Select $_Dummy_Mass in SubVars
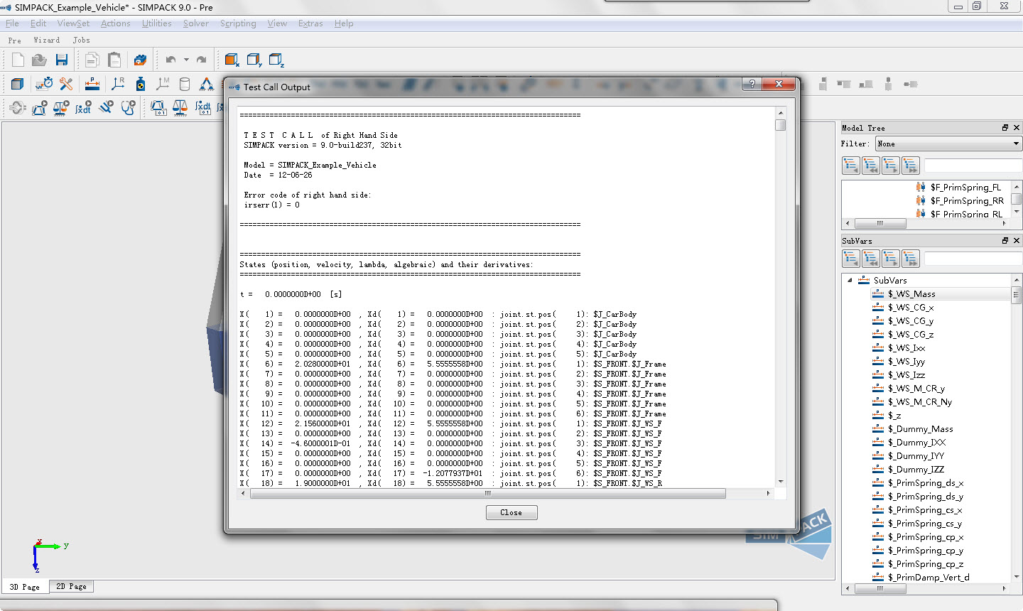The width and height of the screenshot is (1023, 611). click(920, 429)
